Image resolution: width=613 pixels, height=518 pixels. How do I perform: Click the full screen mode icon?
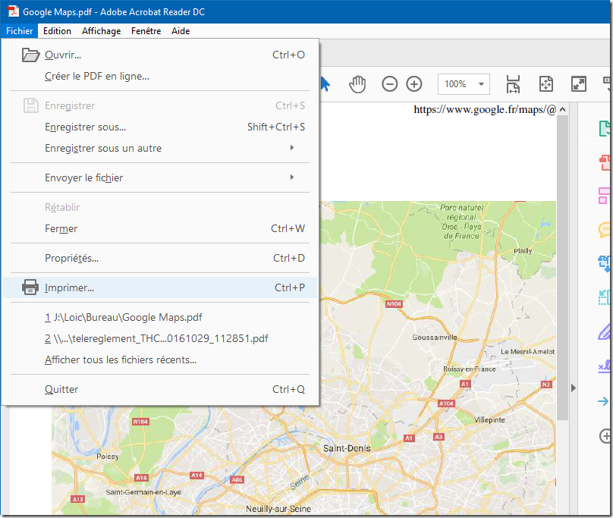point(579,84)
